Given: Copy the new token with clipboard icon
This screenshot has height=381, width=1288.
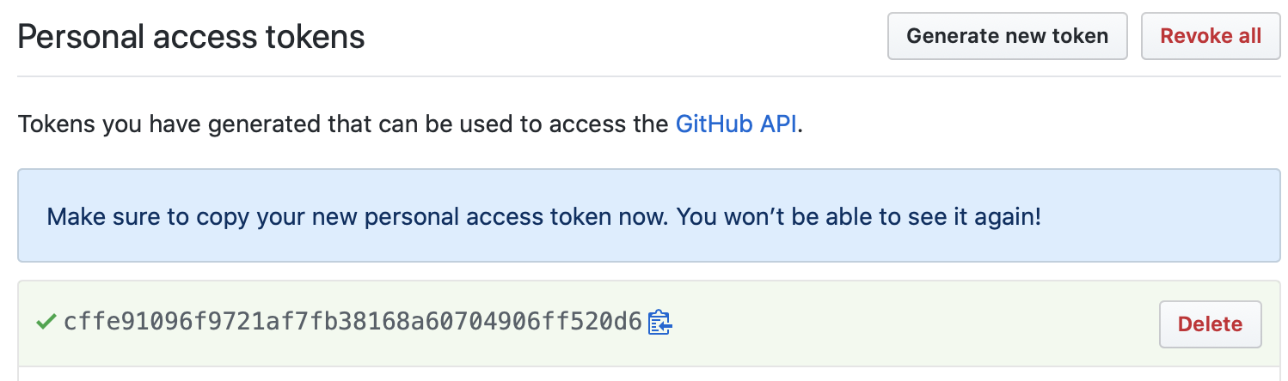Looking at the screenshot, I should click(659, 323).
